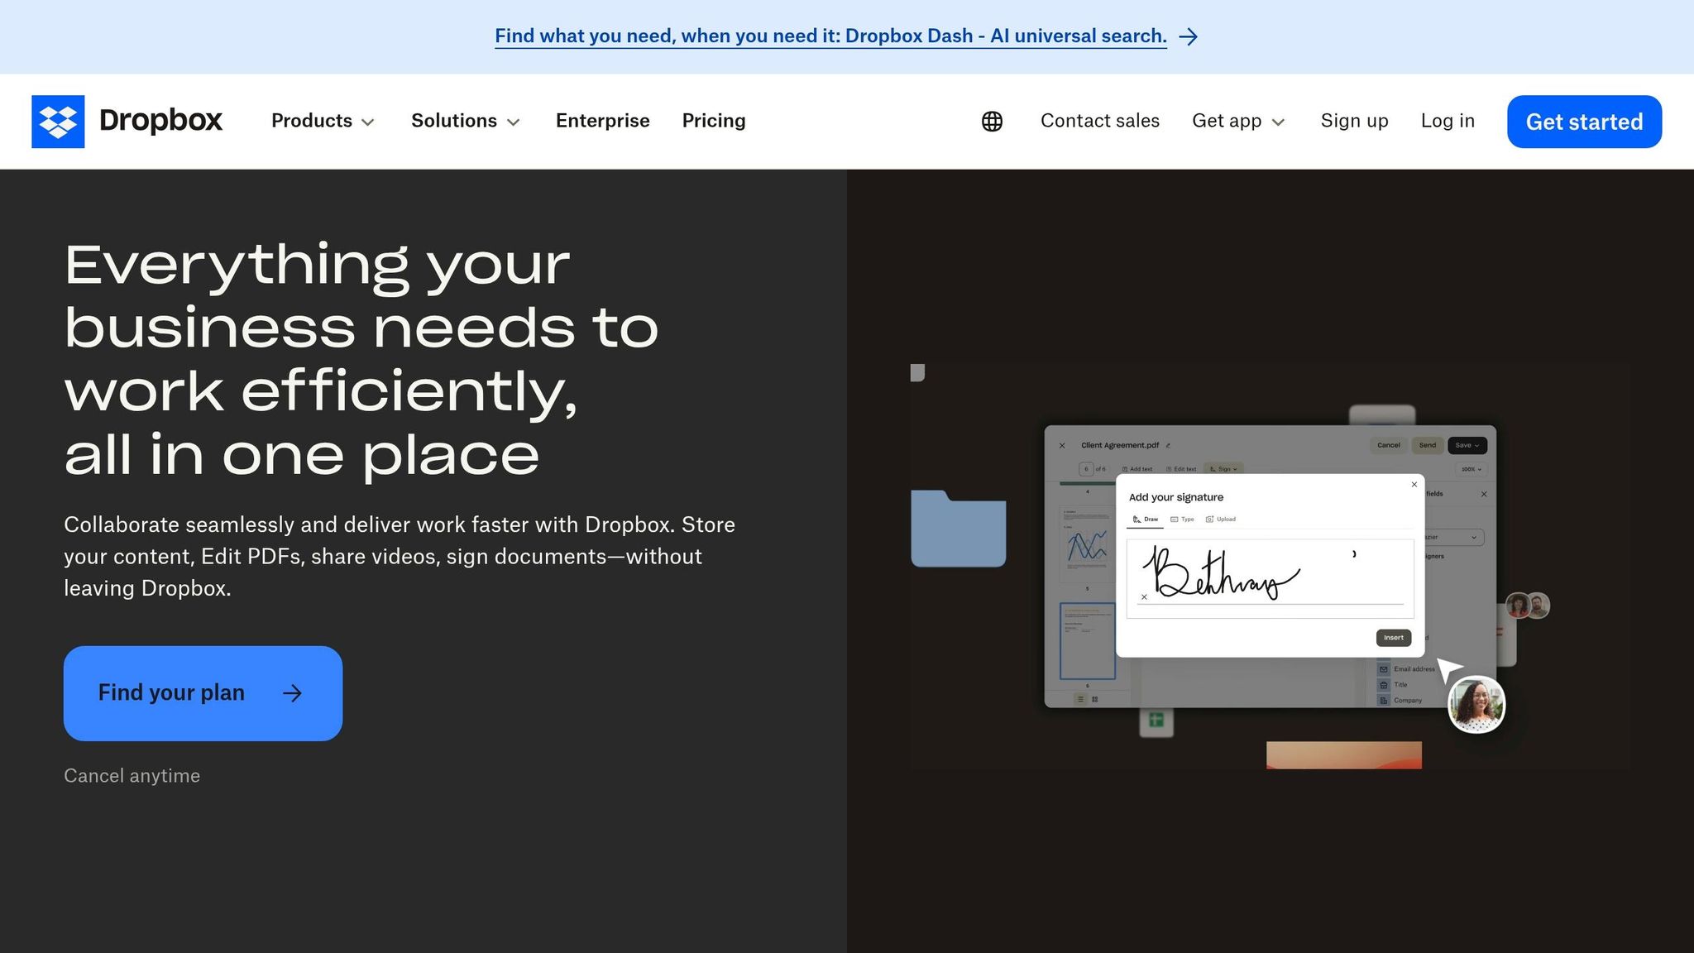Click the Company field icon
The height and width of the screenshot is (953, 1694).
(x=1384, y=701)
